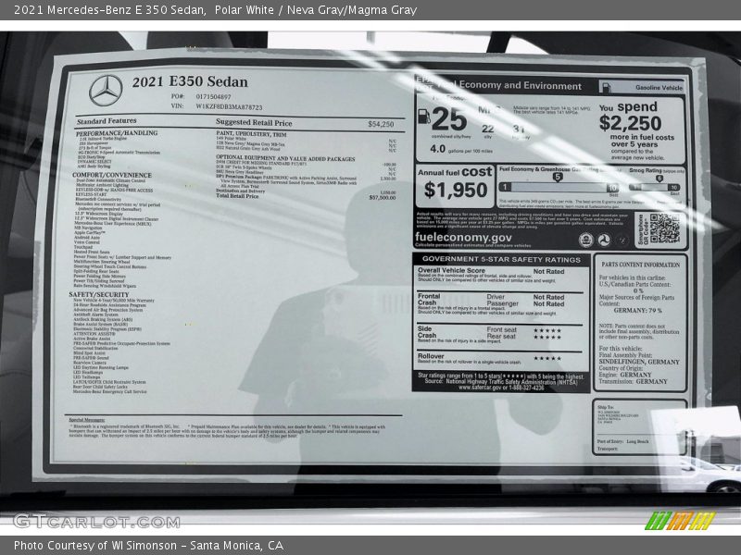Click the fueleconomy.gov web address
Image resolution: width=741 pixels, height=555 pixels.
[x=463, y=238]
